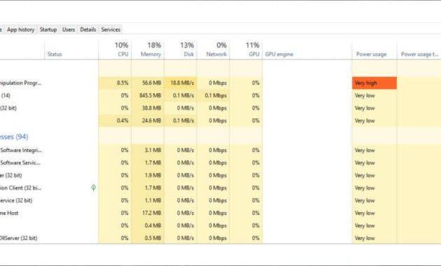Screen dimensions: 441x266
Task: Select the ...ervice (32 bit) process row
Action: (x=15, y=200)
